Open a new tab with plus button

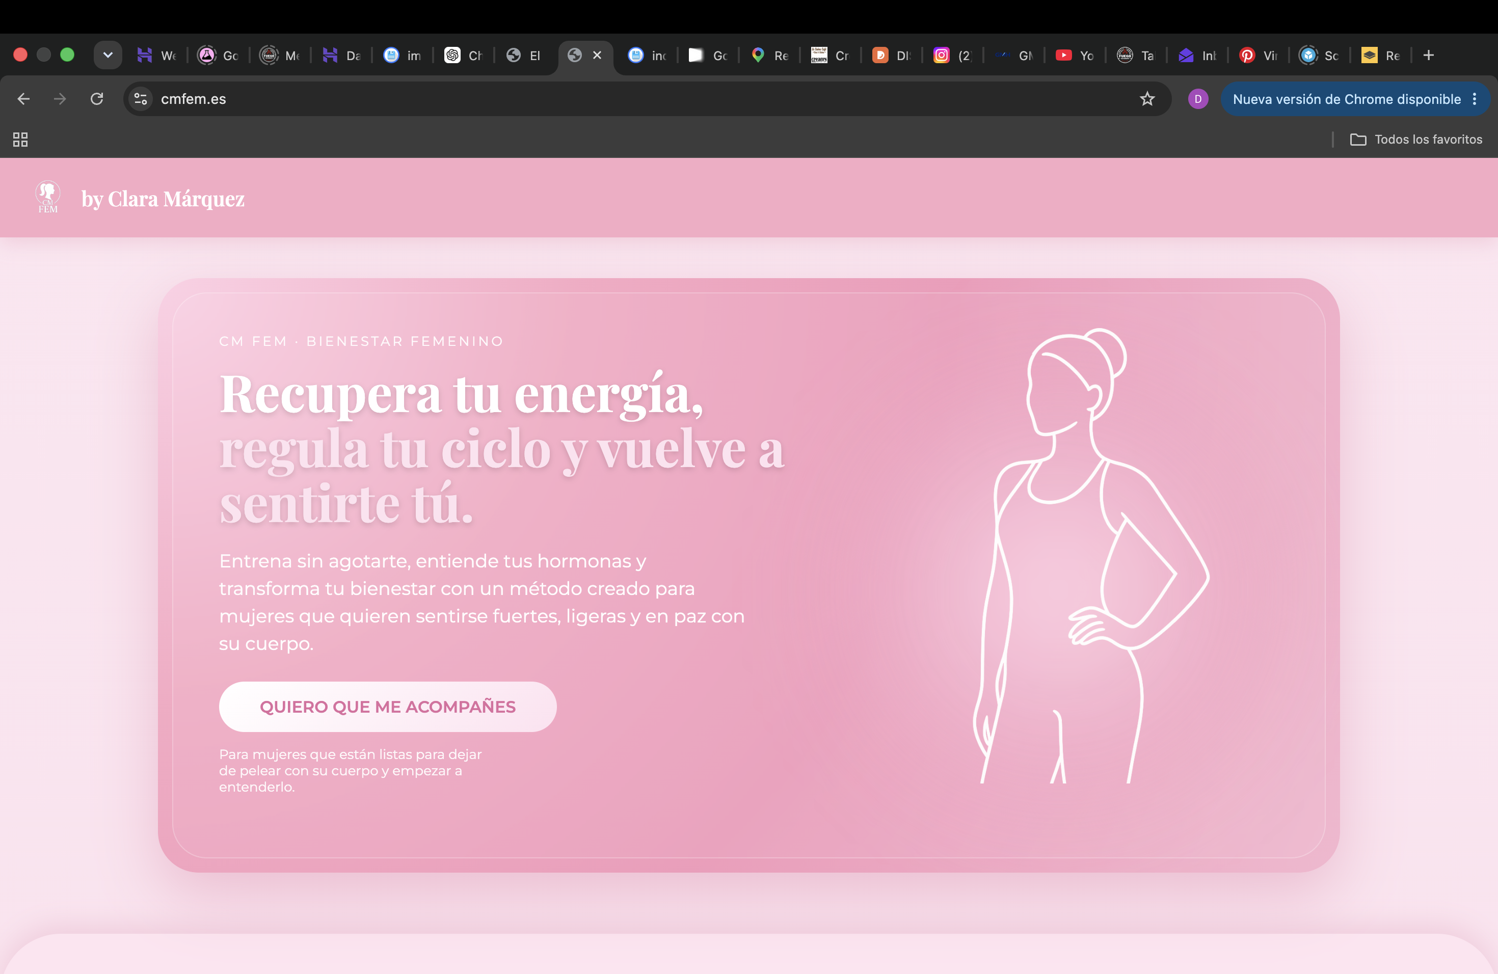(x=1429, y=56)
